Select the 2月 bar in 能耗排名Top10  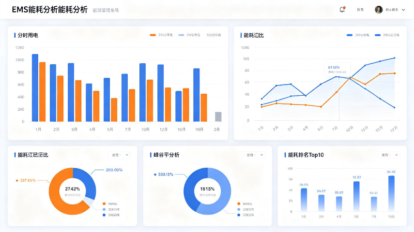322,203
